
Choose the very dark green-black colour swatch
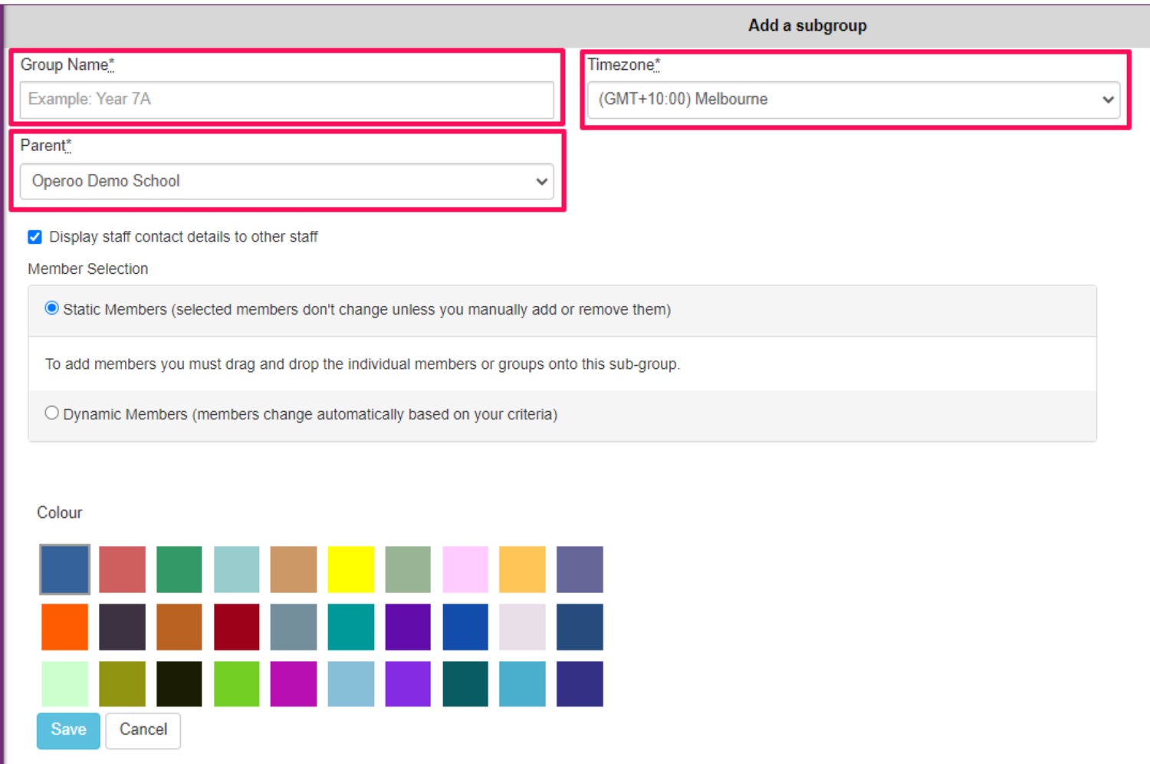(x=179, y=683)
